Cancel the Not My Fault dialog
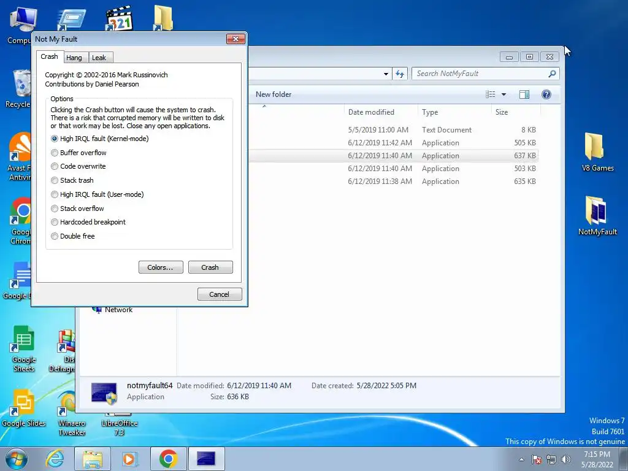The image size is (628, 471). coord(220,294)
